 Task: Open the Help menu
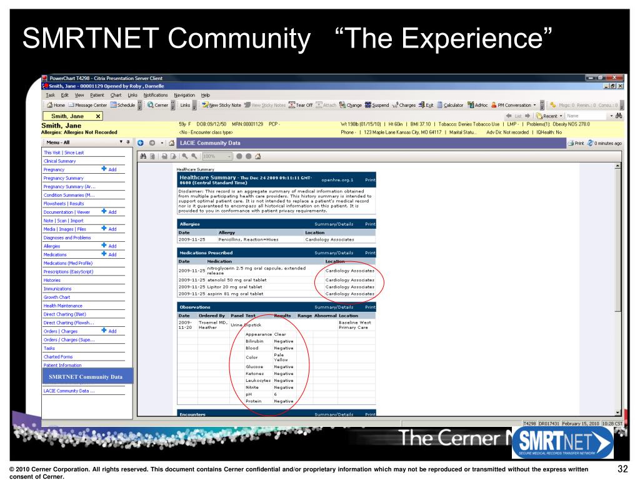pos(205,95)
